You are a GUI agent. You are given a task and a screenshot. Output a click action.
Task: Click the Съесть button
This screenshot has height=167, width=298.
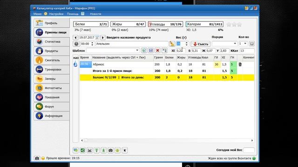pos(201,44)
